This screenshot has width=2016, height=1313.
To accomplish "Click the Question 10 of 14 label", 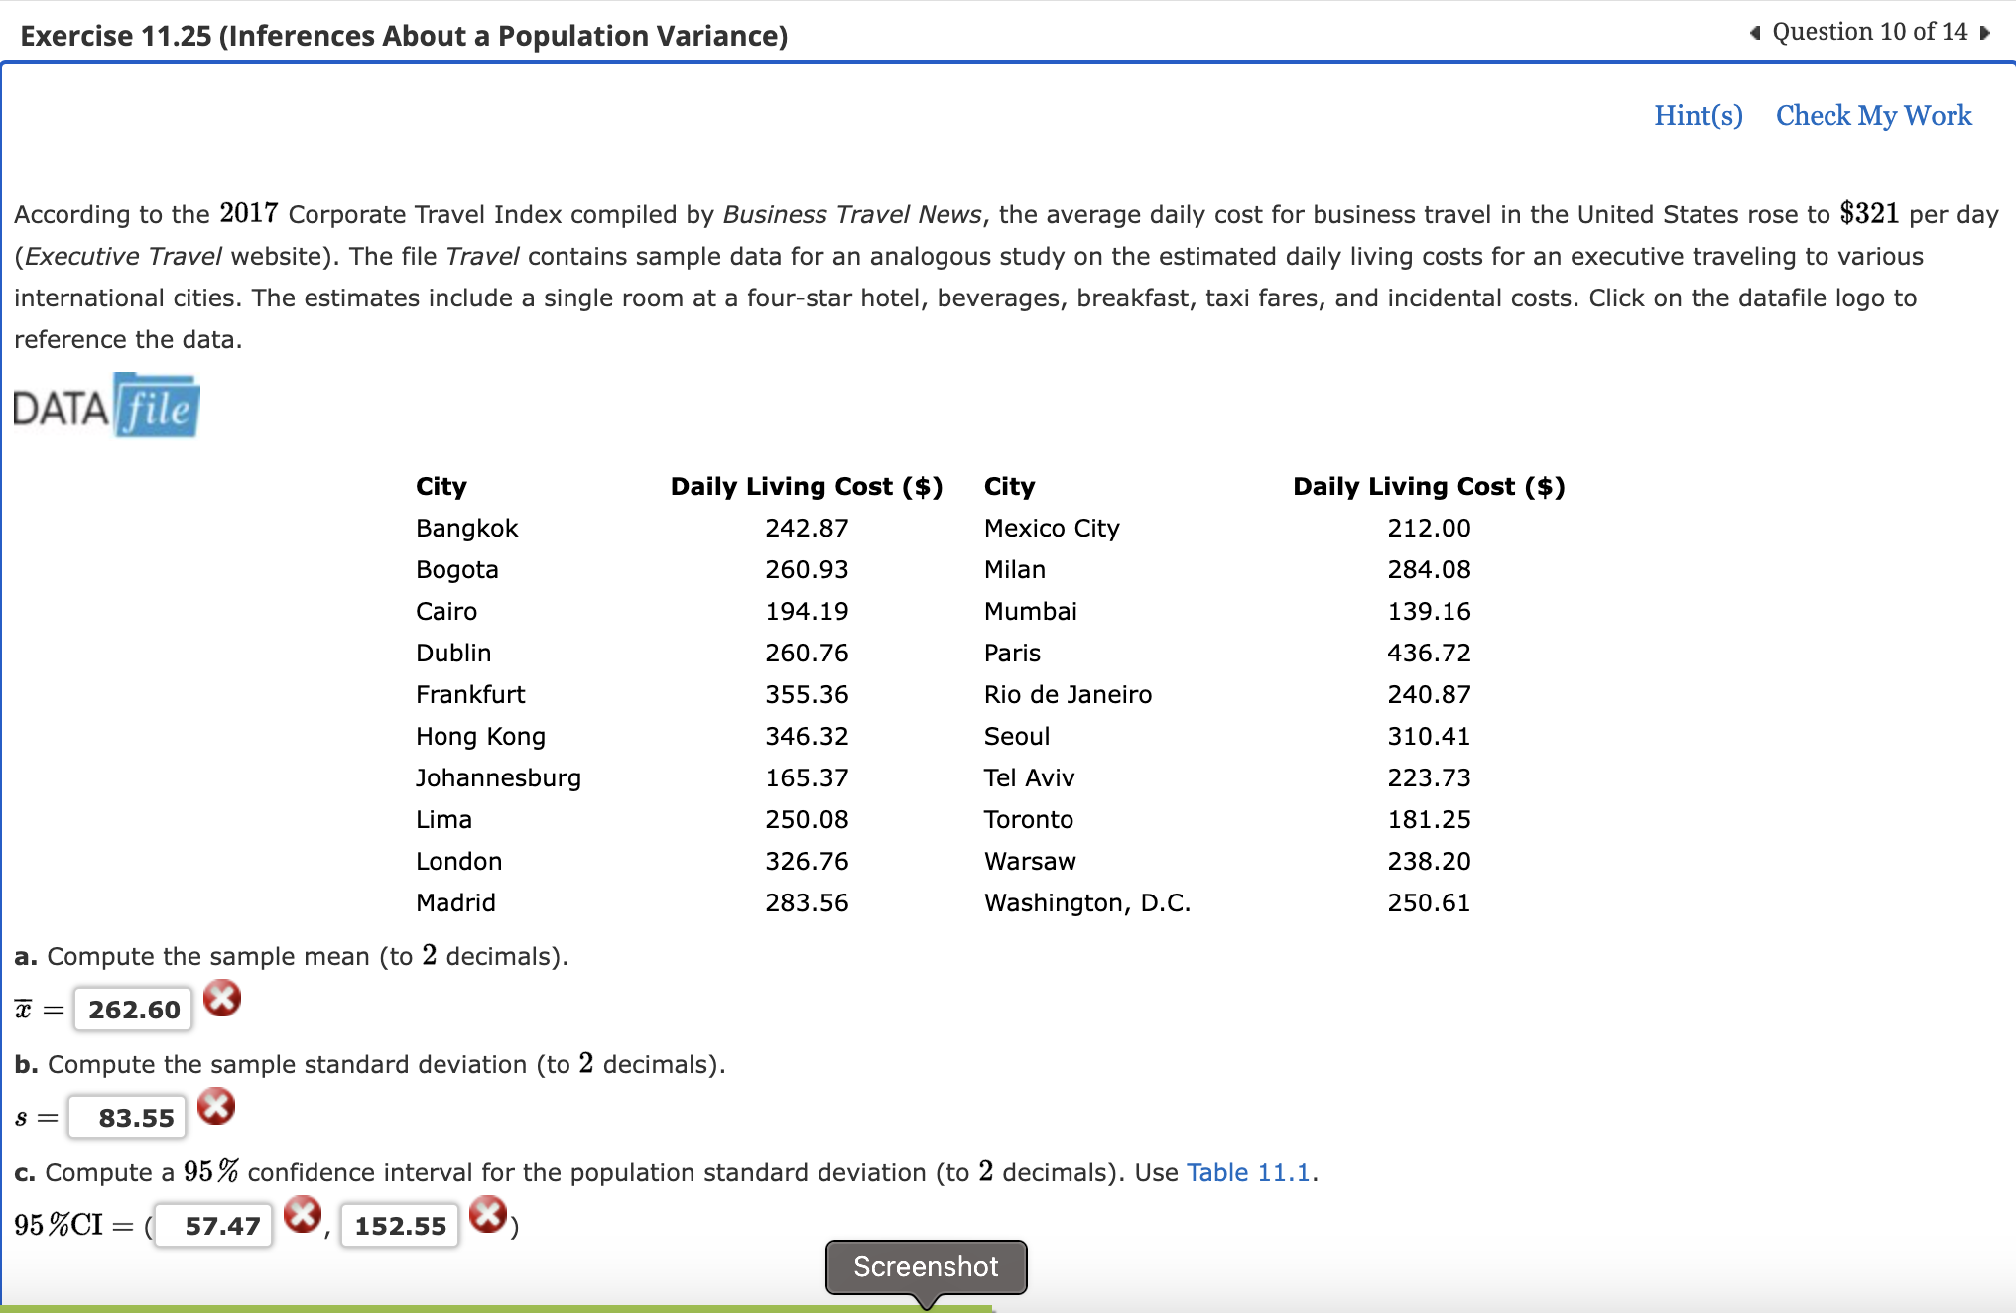I will pos(1869,33).
